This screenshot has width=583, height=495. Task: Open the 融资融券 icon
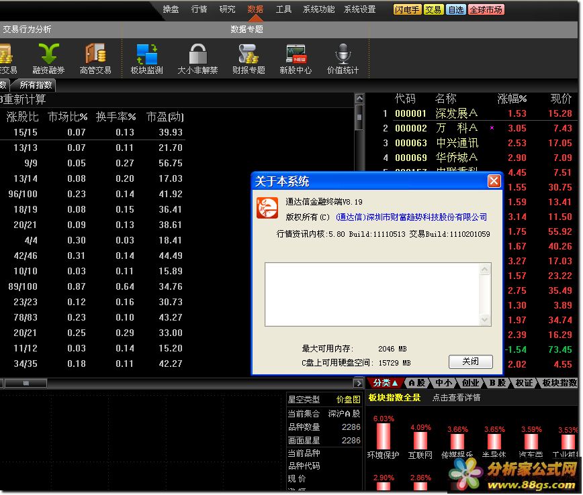coord(49,58)
